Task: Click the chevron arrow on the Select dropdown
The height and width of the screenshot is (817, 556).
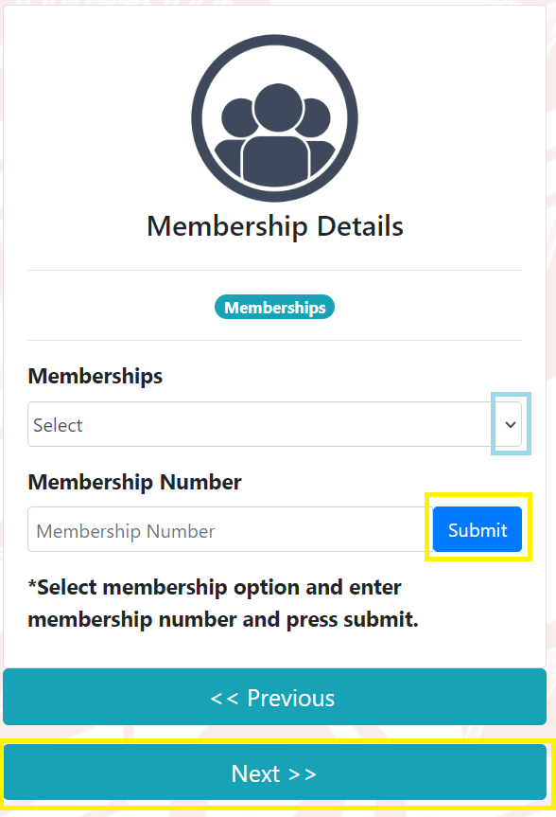Action: [x=510, y=424]
